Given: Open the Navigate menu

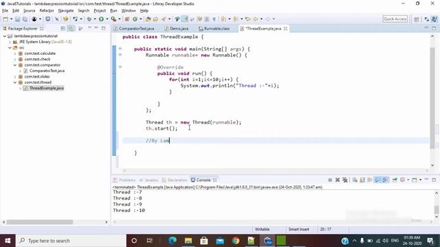Looking at the screenshot, I should [66, 11].
